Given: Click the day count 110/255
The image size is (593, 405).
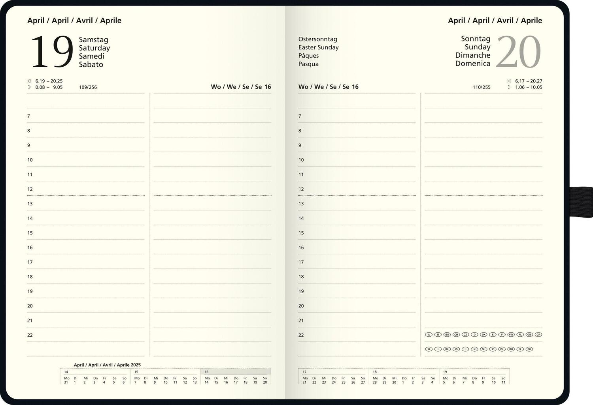Looking at the screenshot, I should (x=482, y=87).
